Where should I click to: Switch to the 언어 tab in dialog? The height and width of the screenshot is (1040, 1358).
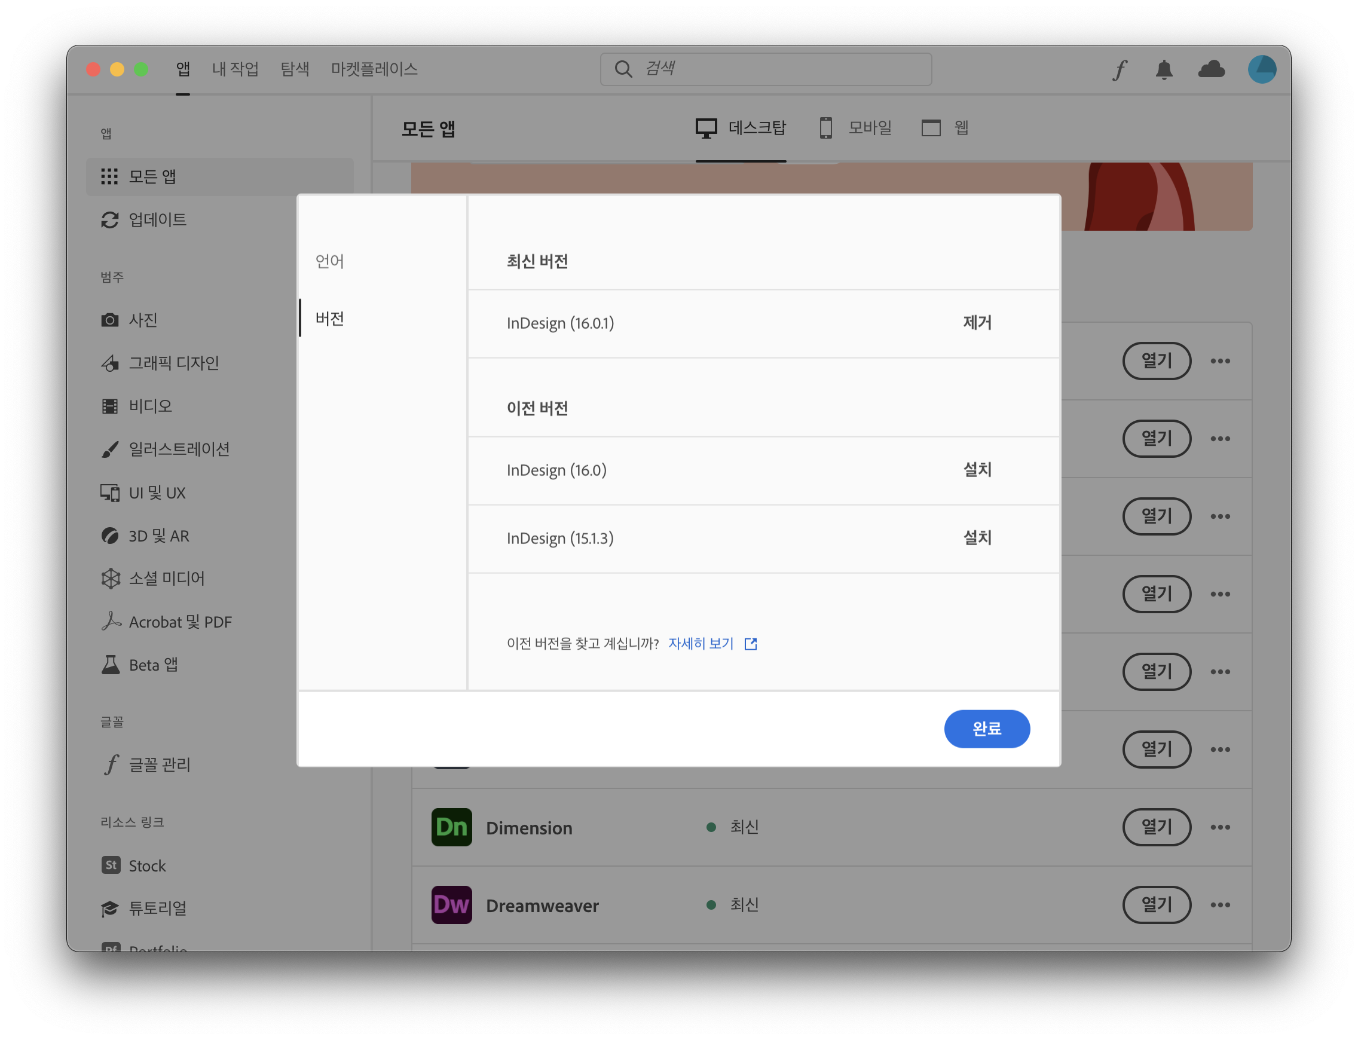tap(329, 261)
